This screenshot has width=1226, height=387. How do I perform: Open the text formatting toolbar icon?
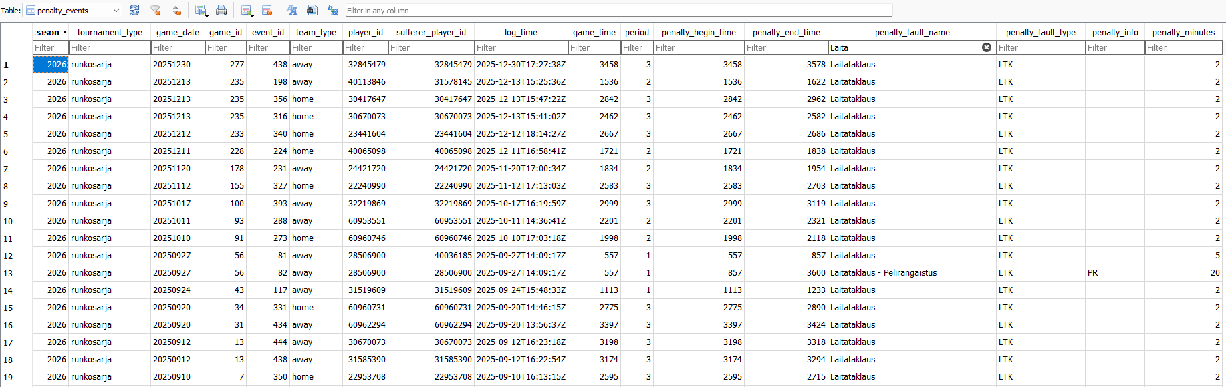[291, 11]
